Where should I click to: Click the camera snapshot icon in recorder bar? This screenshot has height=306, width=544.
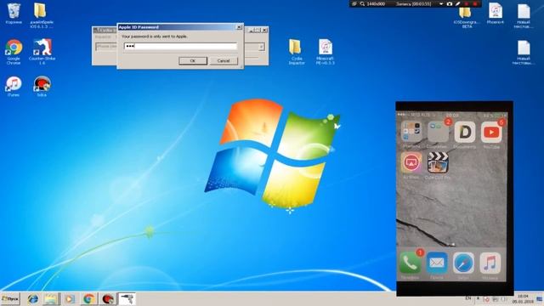(450, 3)
